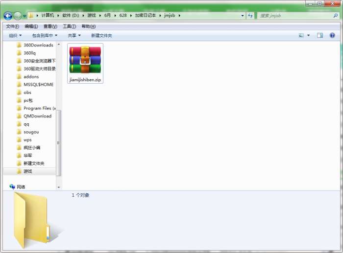343x253 pixels.
Task: Click the 新建文件夹 button
Action: tap(101, 35)
